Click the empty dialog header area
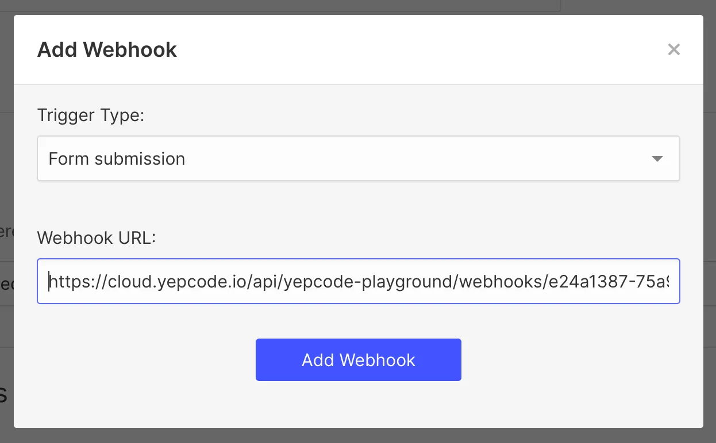Viewport: 716px width, 443px height. [402, 50]
